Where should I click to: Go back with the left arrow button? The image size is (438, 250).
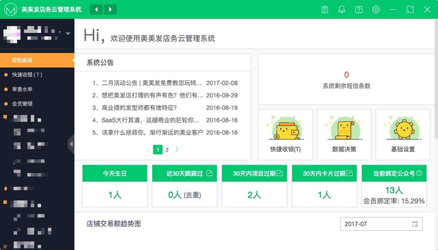(x=96, y=9)
